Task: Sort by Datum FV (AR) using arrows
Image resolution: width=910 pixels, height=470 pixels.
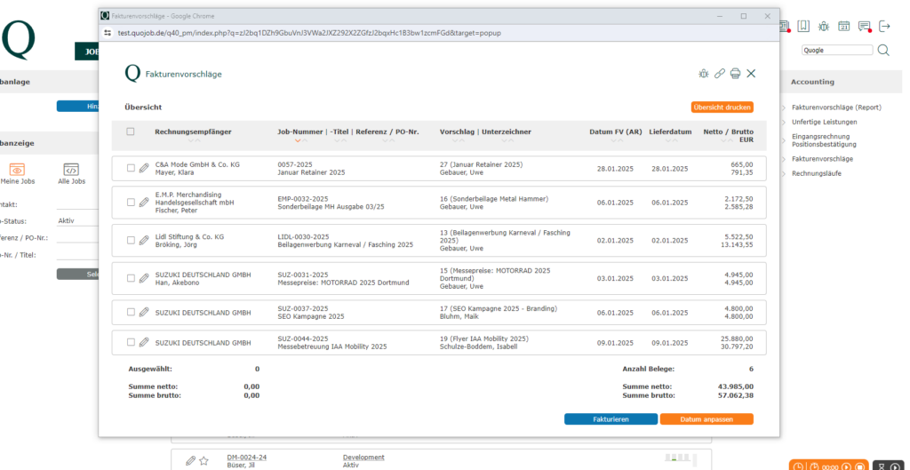Action: click(615, 141)
